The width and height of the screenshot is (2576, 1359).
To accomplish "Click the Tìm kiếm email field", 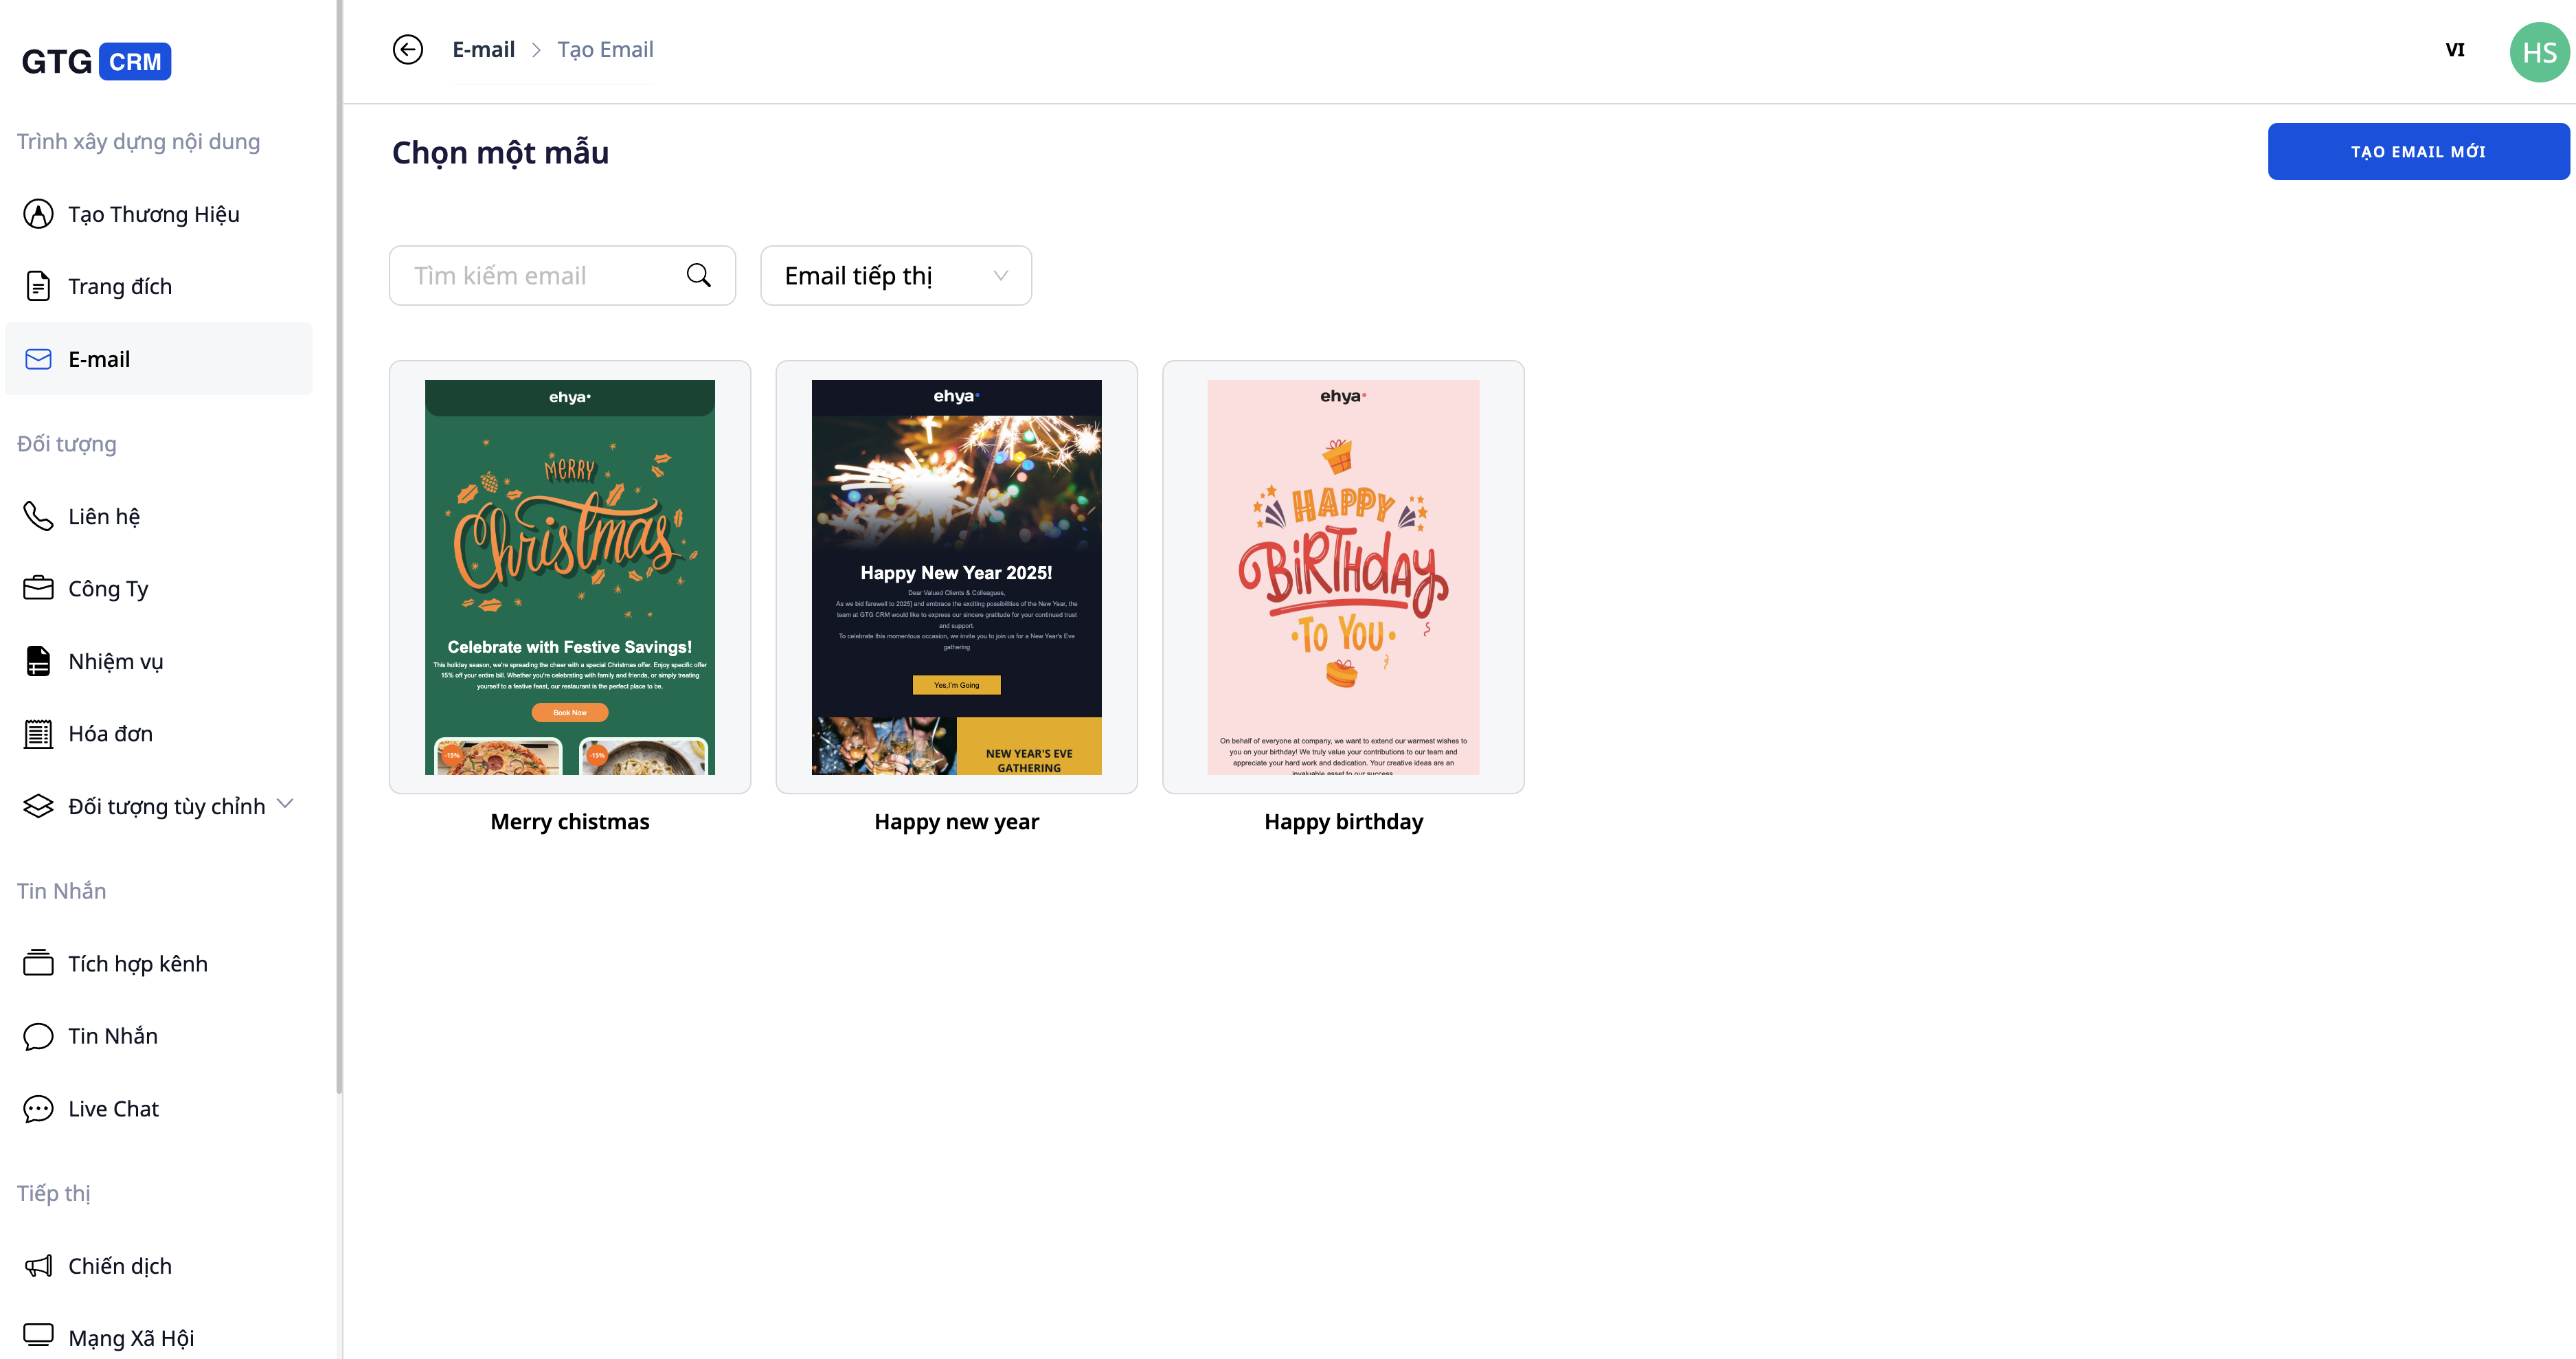I will [x=540, y=275].
